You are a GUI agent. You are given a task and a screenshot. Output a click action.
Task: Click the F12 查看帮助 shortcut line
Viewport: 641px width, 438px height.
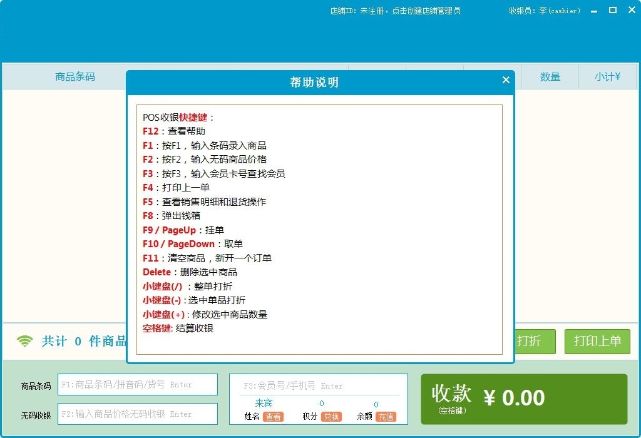point(174,131)
